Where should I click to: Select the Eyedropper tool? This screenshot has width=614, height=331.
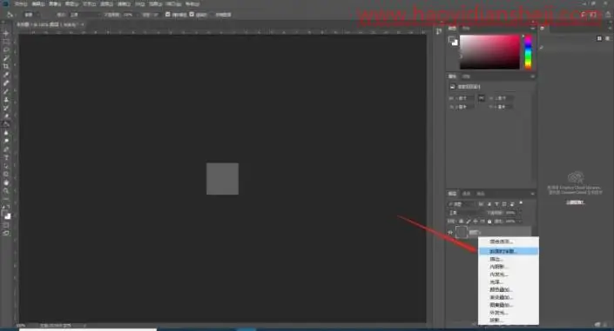tap(6, 75)
